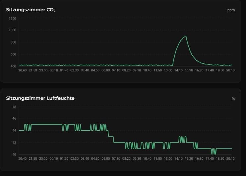Select the 1200 y-axis label

click(x=12, y=19)
